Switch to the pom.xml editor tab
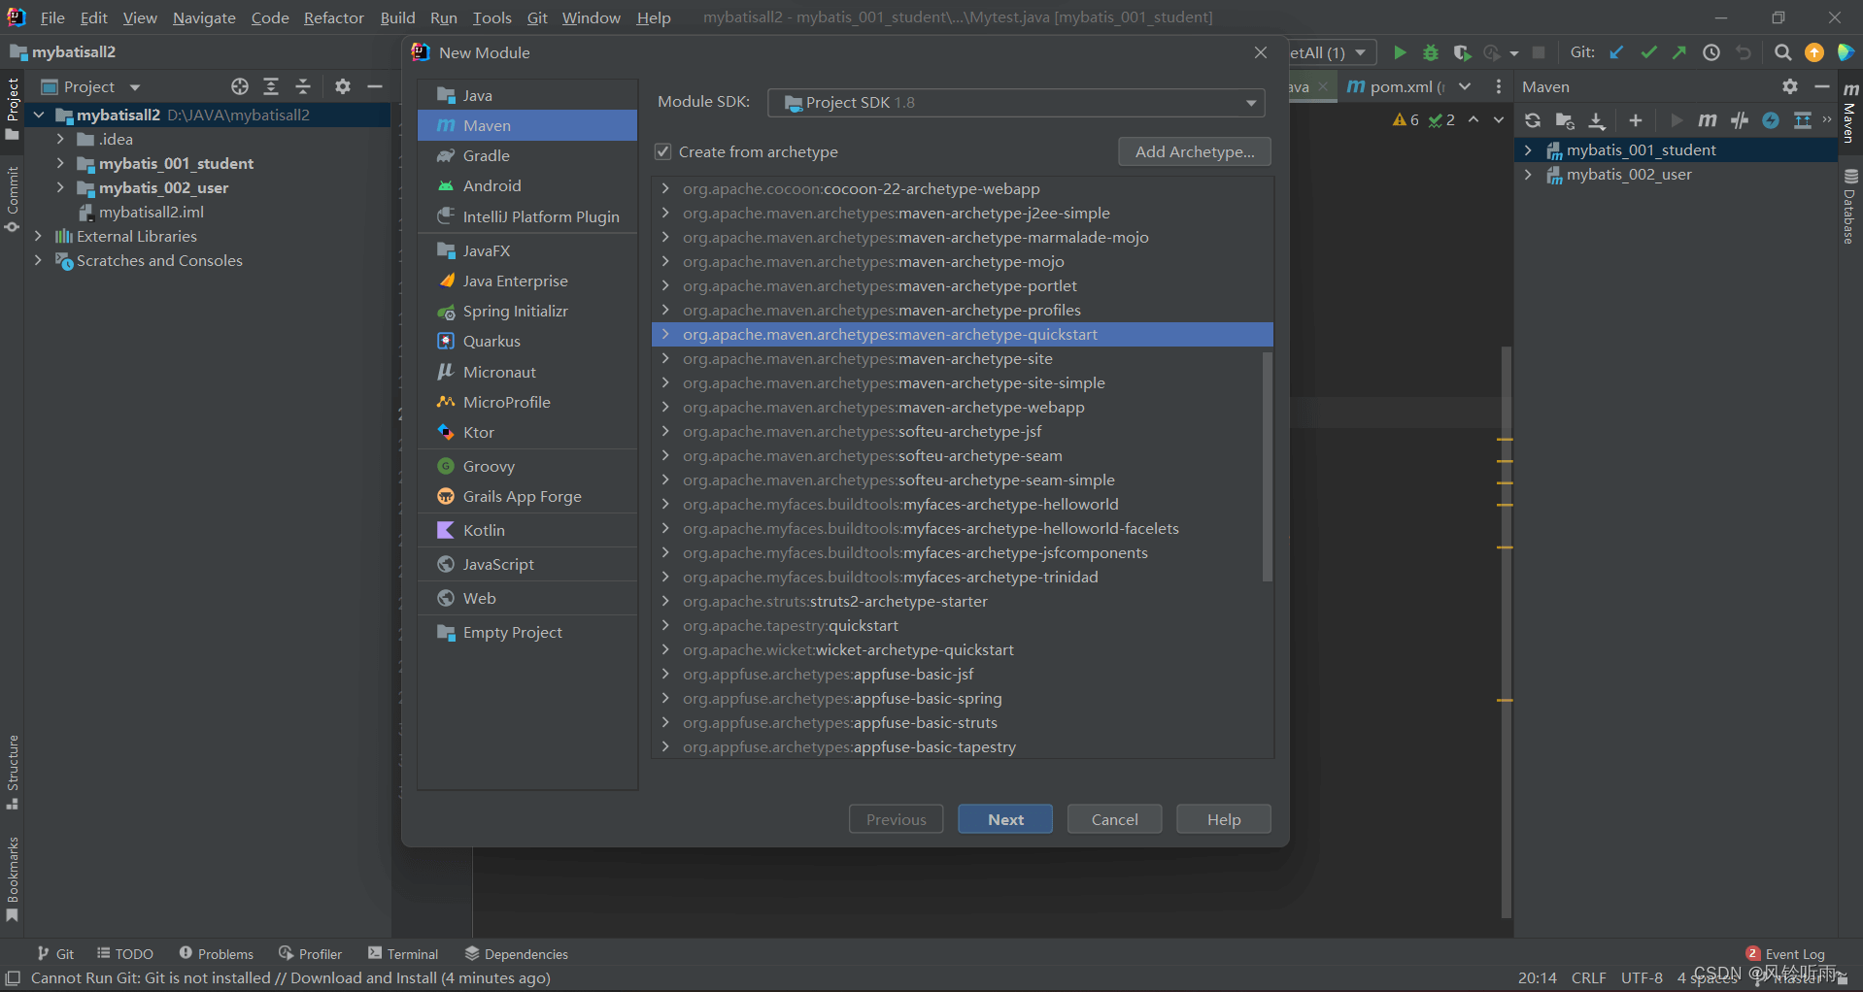Image resolution: width=1863 pixels, height=992 pixels. coord(1396,86)
